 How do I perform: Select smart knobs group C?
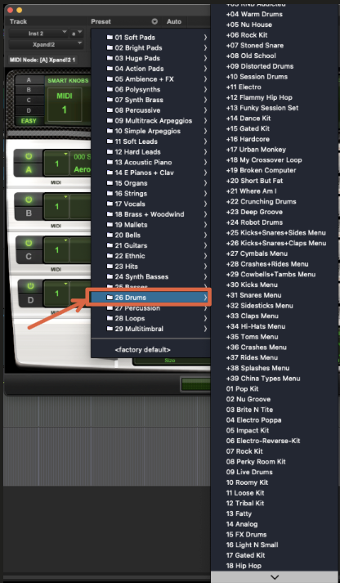point(29,100)
